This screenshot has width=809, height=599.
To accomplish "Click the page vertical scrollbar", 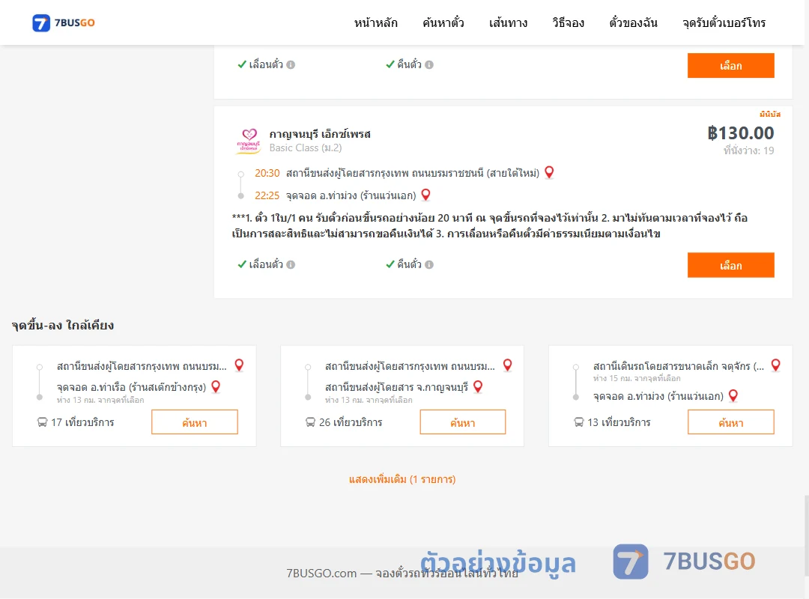I will click(x=806, y=534).
